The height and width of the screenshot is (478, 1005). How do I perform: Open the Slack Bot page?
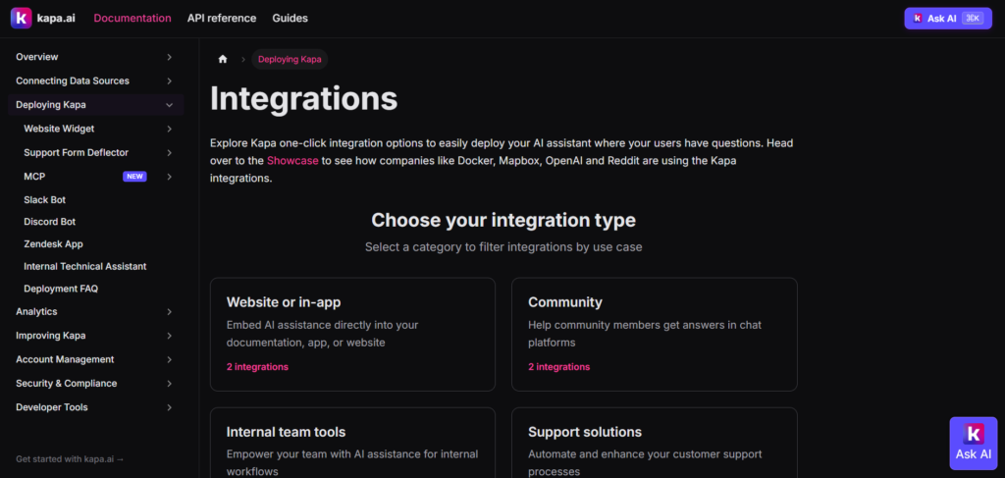click(x=45, y=200)
